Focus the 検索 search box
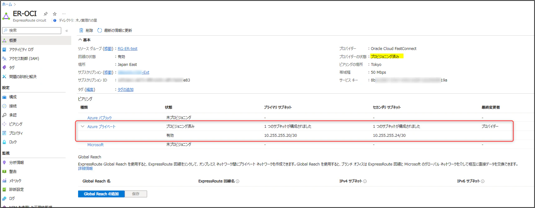This screenshot has height=208, width=535. [x=32, y=31]
